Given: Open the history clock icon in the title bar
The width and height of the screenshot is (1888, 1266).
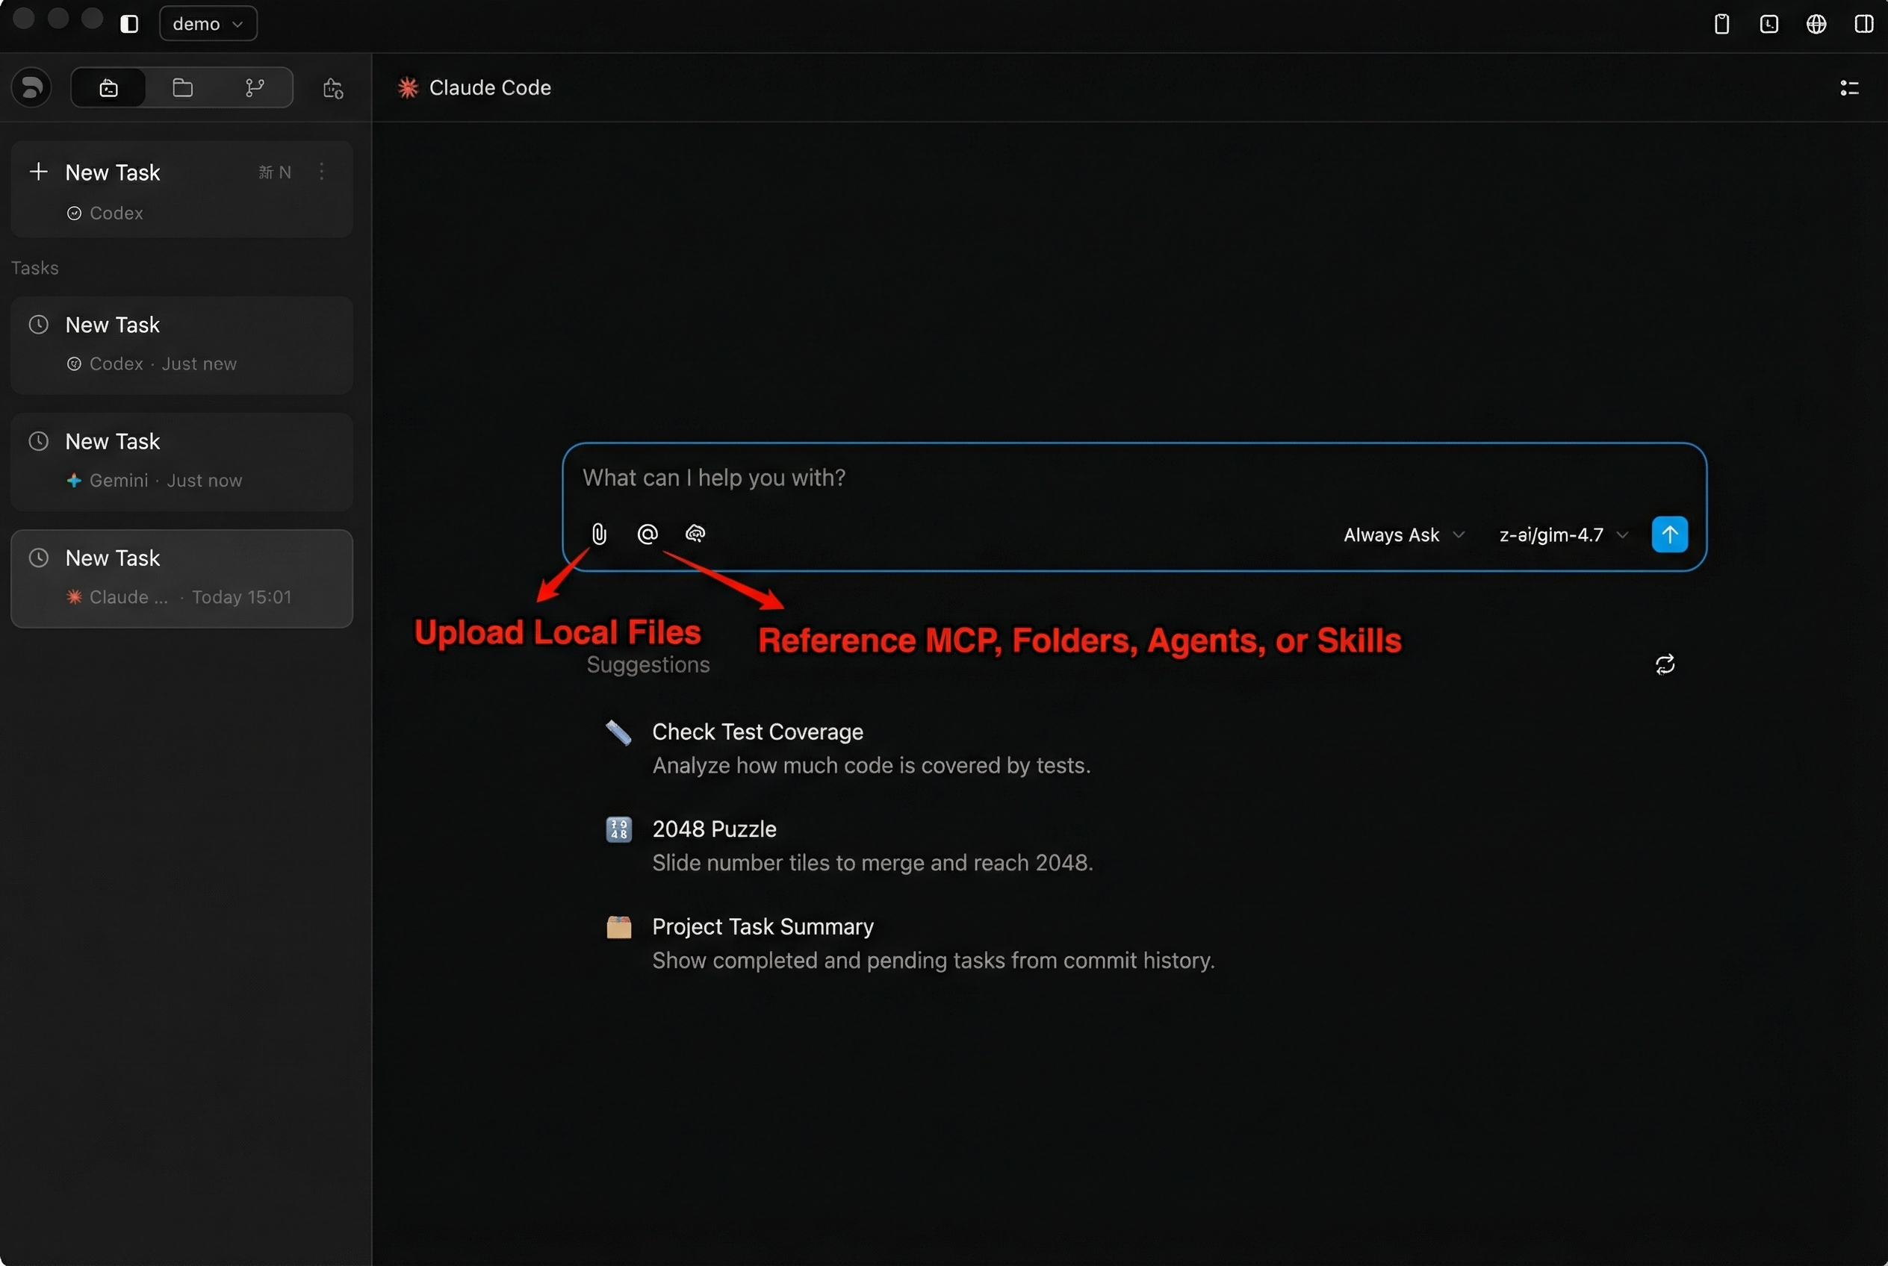Looking at the screenshot, I should click(1769, 24).
